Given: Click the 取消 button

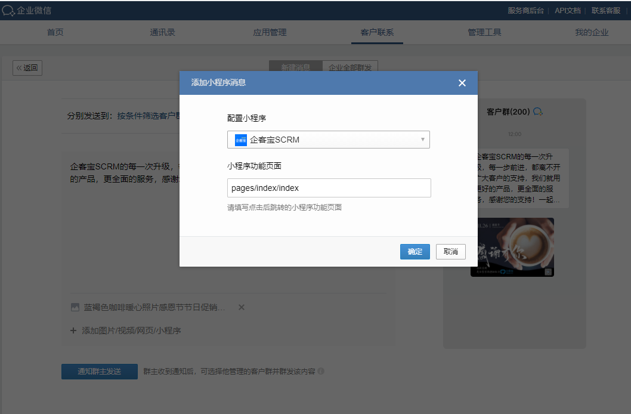Looking at the screenshot, I should (451, 252).
